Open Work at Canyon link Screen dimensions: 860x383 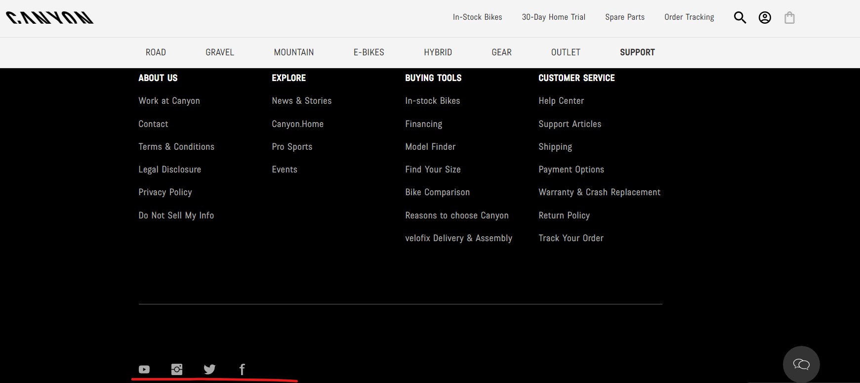tap(169, 101)
